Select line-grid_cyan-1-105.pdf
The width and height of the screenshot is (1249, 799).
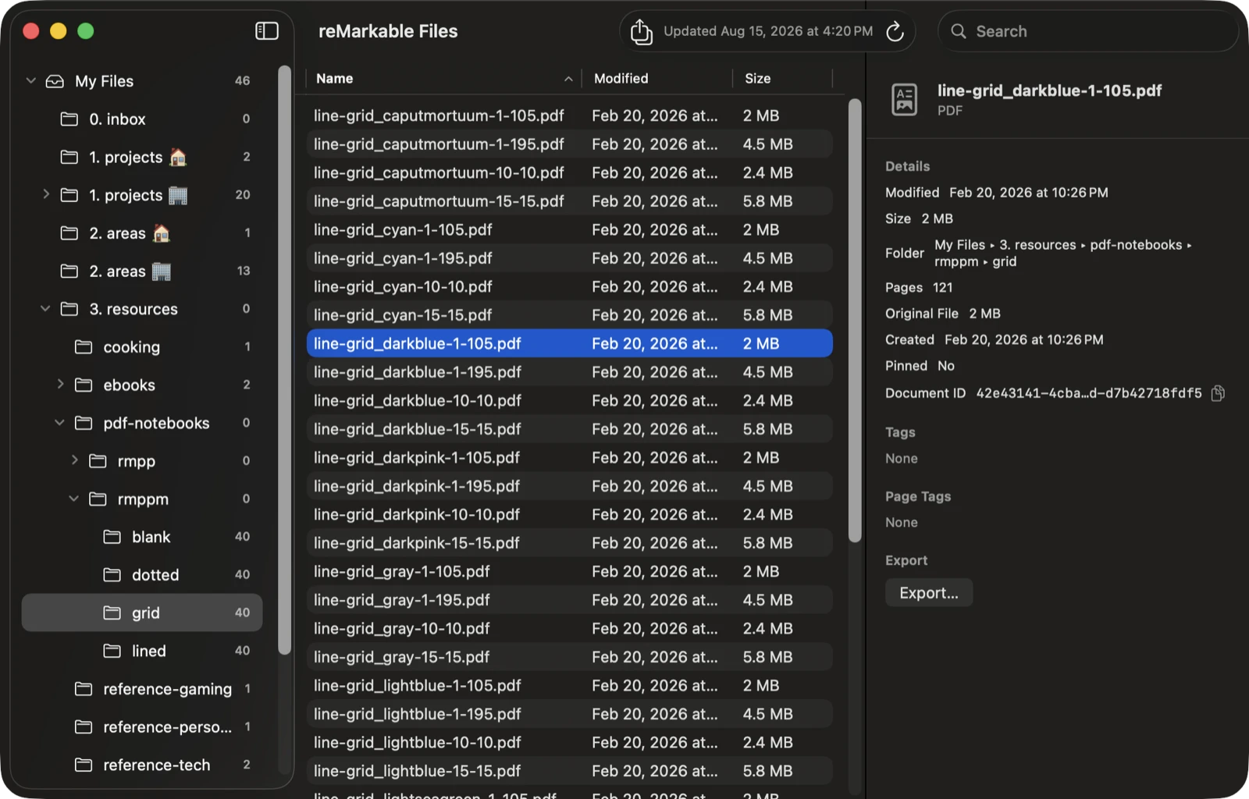click(x=570, y=229)
